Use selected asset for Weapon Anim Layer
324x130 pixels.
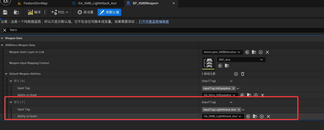247,52
